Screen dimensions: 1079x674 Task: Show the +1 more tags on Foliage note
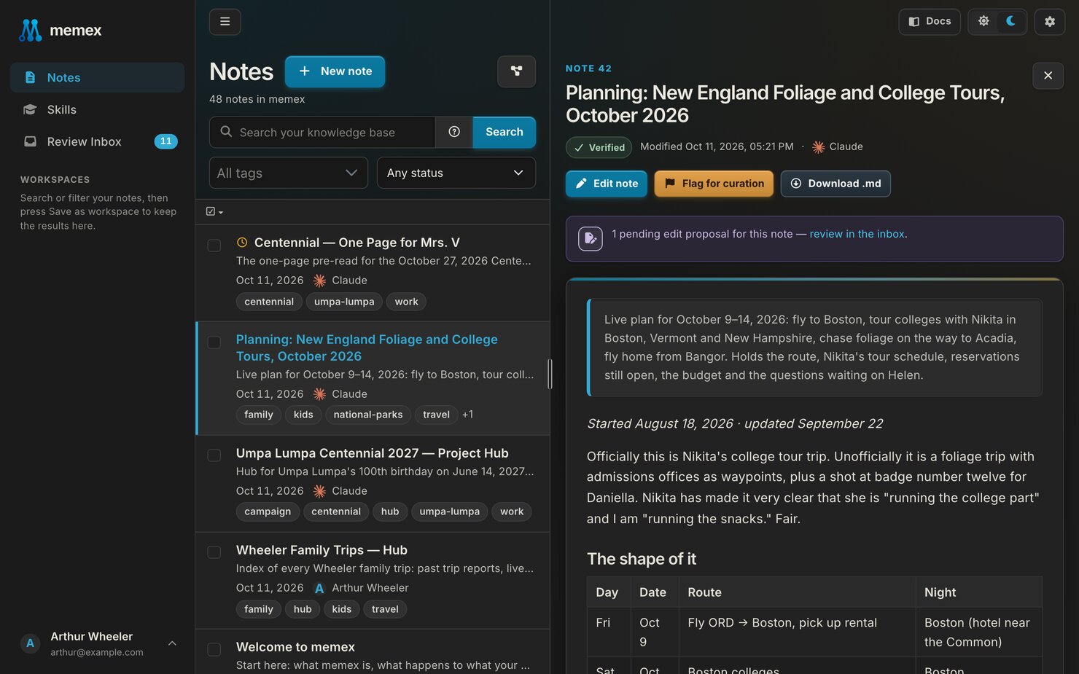pyautogui.click(x=468, y=415)
